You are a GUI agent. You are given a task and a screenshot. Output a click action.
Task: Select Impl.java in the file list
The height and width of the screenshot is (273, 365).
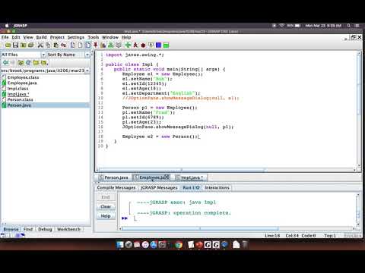18,94
